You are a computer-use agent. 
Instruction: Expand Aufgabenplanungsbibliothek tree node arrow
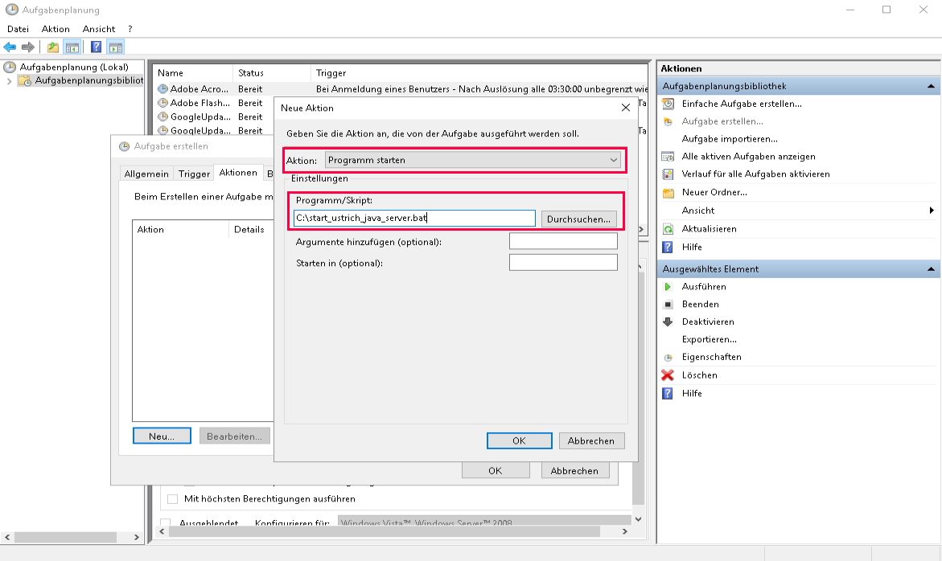(9, 81)
